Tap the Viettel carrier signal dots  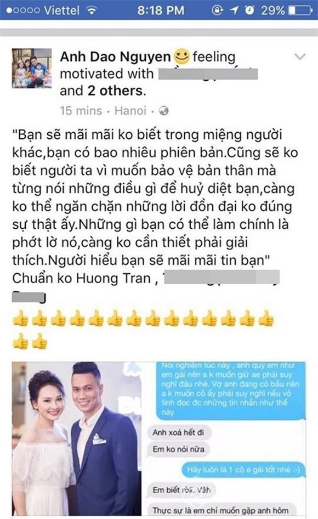(23, 10)
